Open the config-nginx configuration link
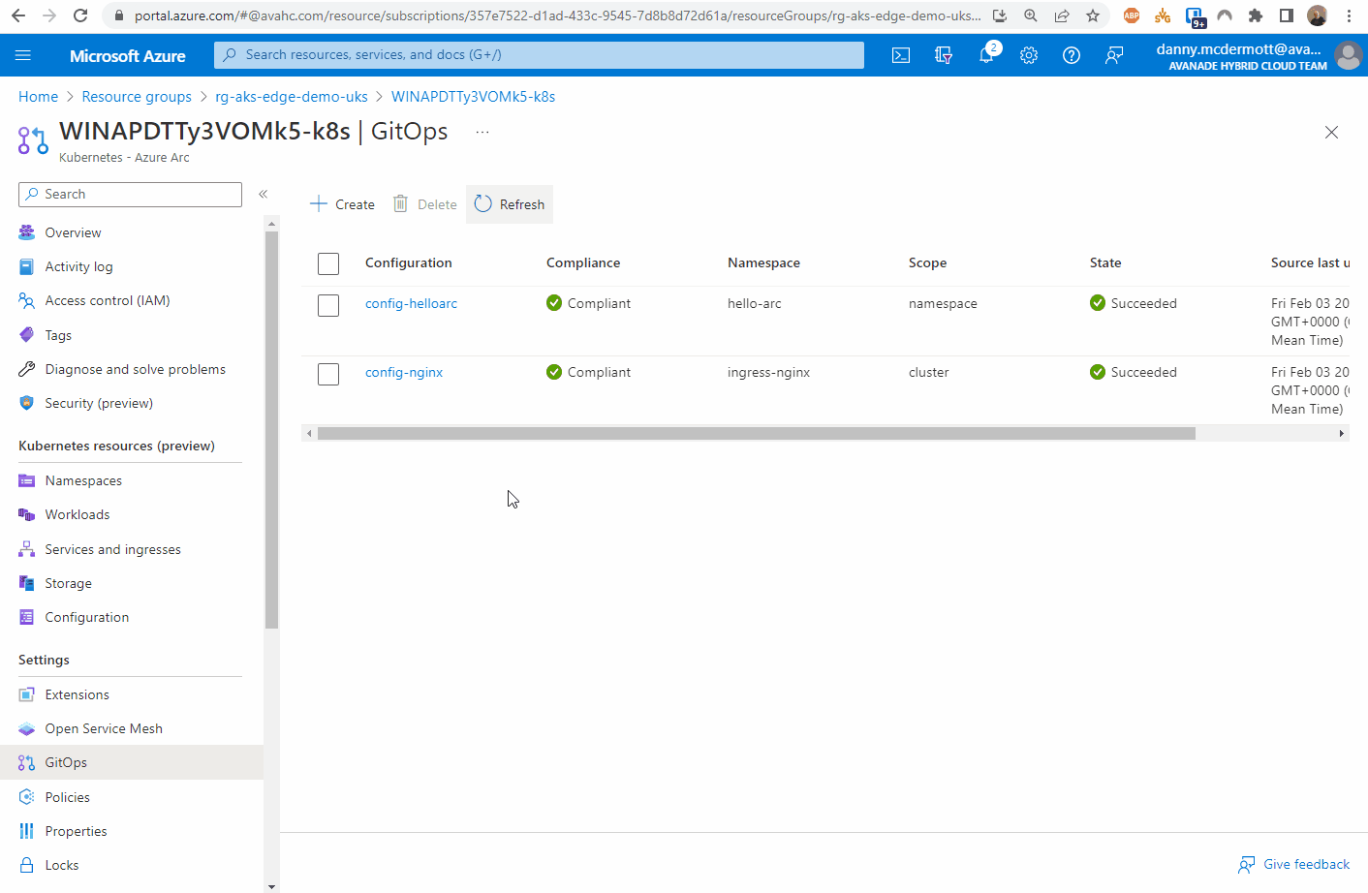The width and height of the screenshot is (1368, 893). 404,372
